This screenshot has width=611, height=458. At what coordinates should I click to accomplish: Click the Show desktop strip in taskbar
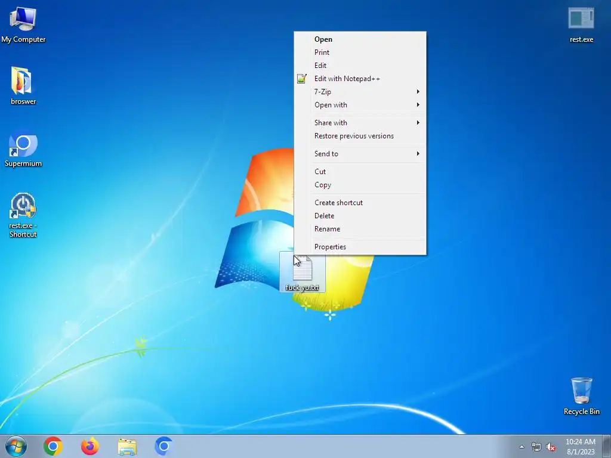point(607,446)
